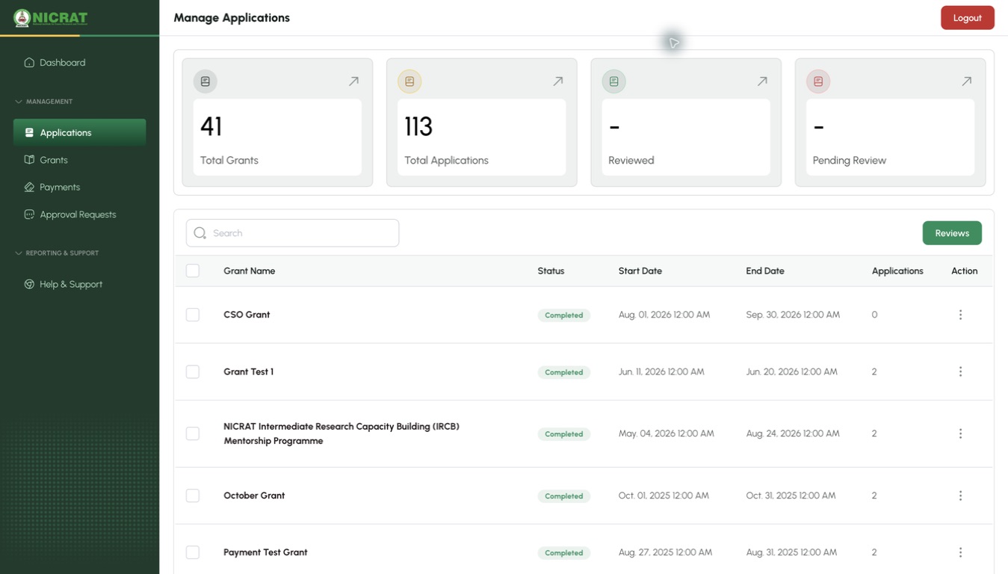Click the Pending Review card document icon
Screen dimensions: 1008x574
(x=818, y=81)
